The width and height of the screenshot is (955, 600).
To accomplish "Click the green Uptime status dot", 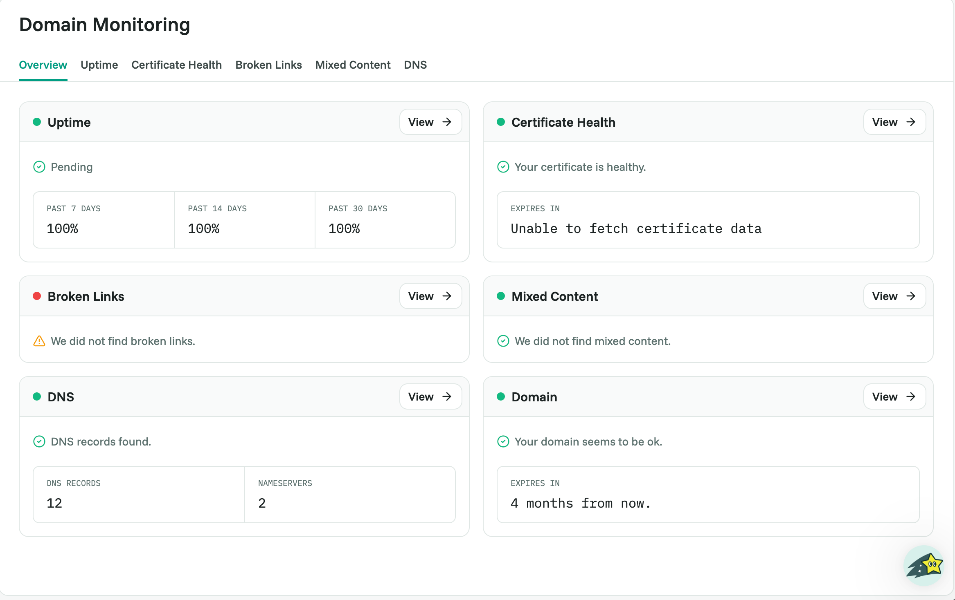I will (x=37, y=122).
